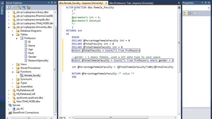Select titan.THAI_HOBS.dbo connection
The width and height of the screenshot is (212, 119).
click(28, 101)
